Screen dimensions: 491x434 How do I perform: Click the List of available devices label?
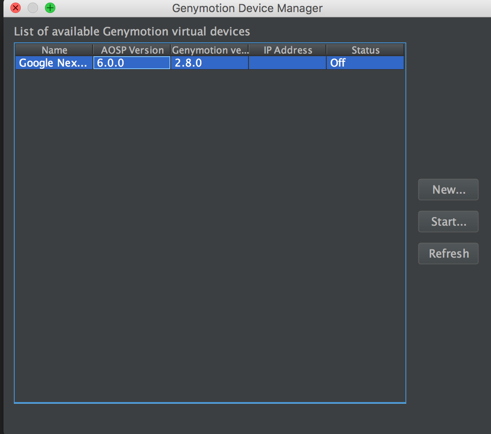[x=132, y=32]
